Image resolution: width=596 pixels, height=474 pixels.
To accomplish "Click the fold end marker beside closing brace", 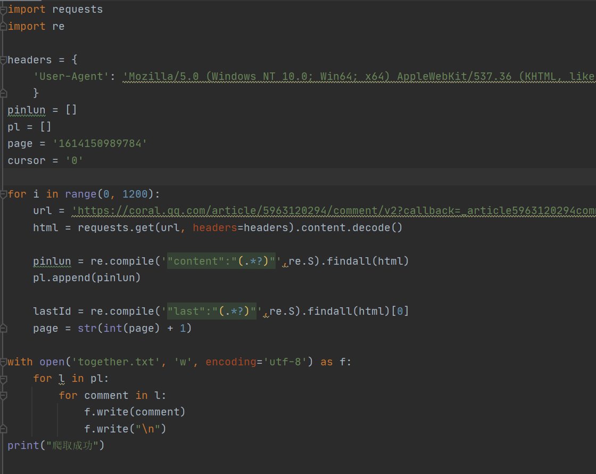I will pos(3,93).
